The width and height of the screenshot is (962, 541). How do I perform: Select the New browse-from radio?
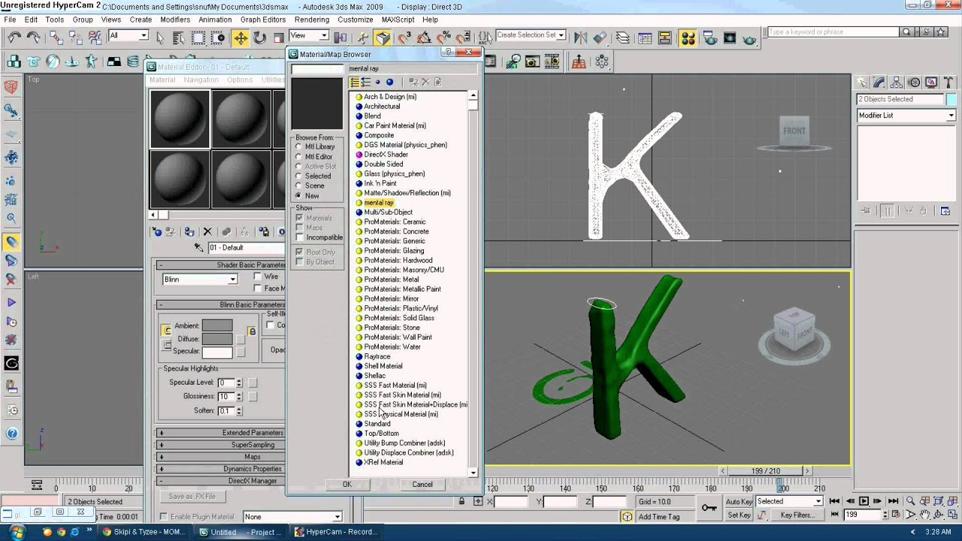pyautogui.click(x=298, y=195)
